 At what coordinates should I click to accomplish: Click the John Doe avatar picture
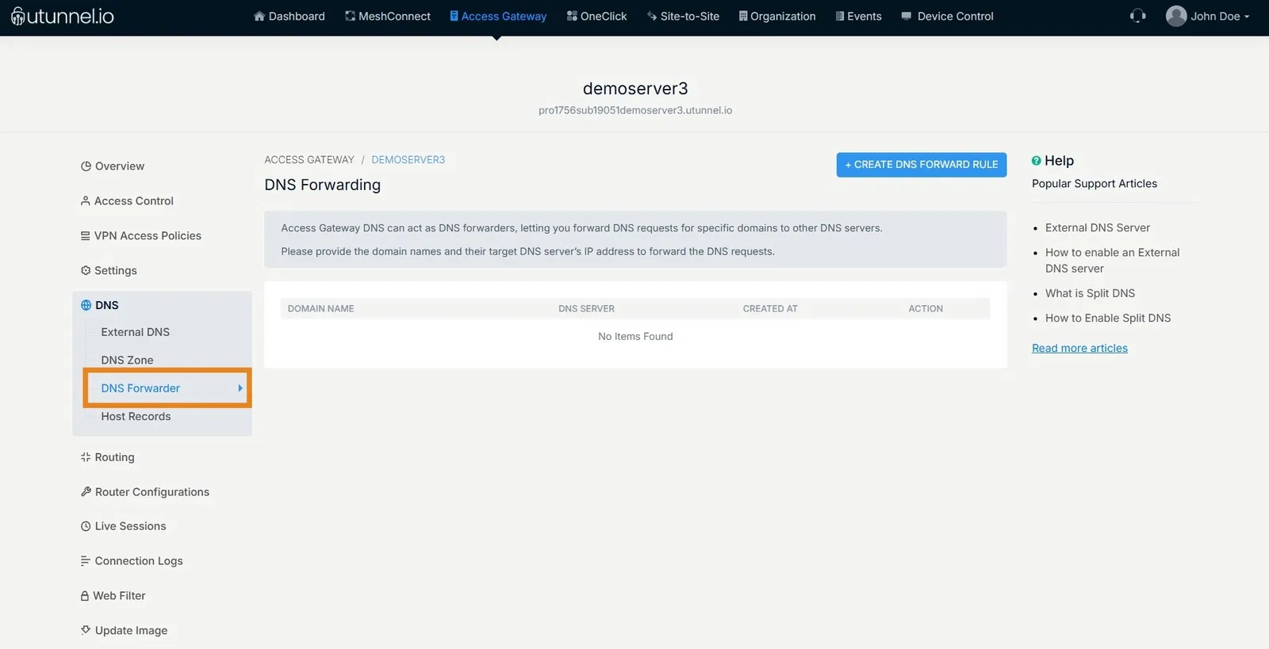1176,16
